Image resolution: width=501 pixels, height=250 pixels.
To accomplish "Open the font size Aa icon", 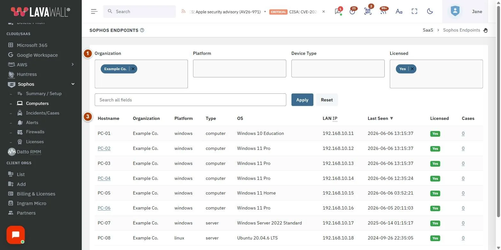I will [x=399, y=11].
